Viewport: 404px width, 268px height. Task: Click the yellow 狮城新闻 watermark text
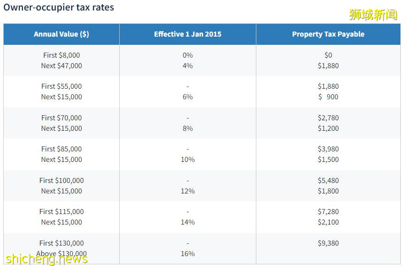pyautogui.click(x=373, y=15)
